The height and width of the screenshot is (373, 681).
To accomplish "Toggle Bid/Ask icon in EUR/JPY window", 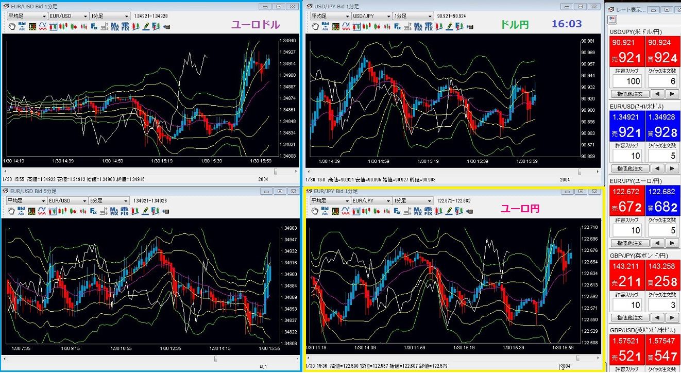I will coord(325,211).
